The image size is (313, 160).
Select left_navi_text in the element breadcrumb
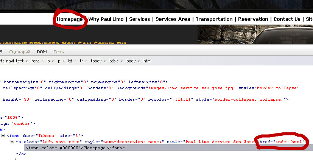pyautogui.click(x=12, y=61)
